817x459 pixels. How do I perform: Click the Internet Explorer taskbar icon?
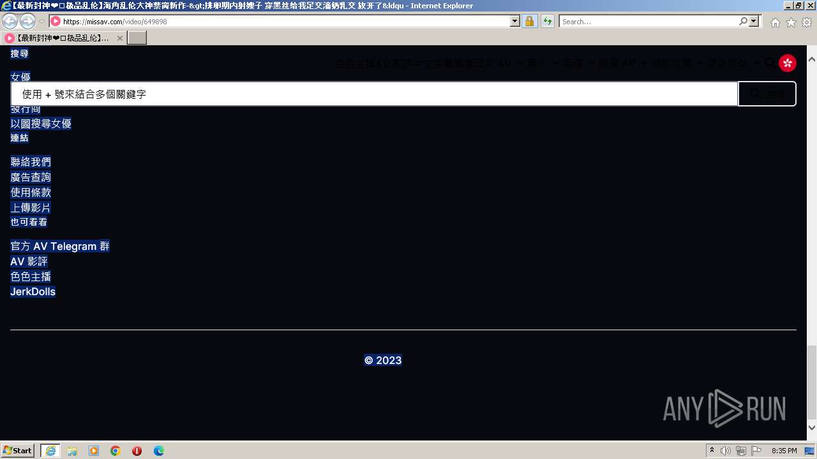tap(50, 451)
